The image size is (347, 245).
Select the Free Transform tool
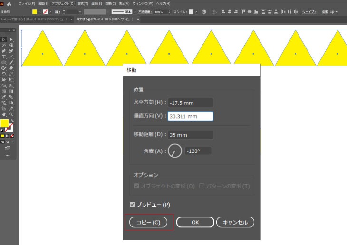(x=11, y=80)
